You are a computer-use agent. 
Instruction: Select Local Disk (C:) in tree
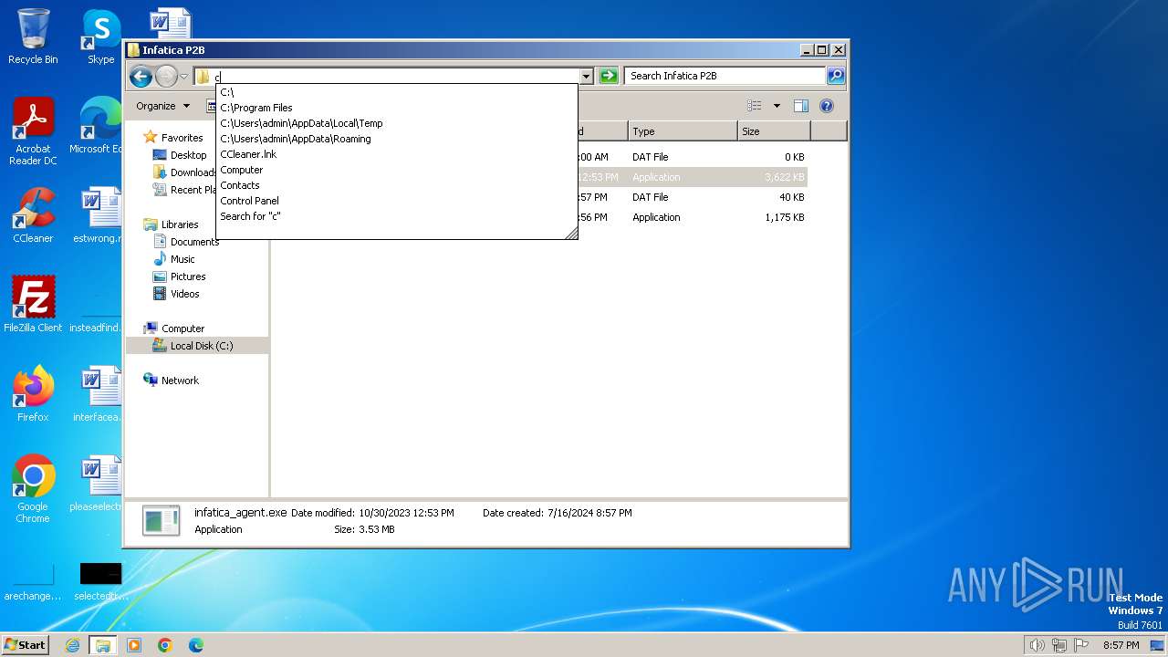197,346
